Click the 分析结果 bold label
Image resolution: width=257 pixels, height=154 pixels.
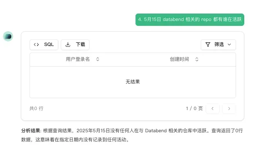(31, 131)
